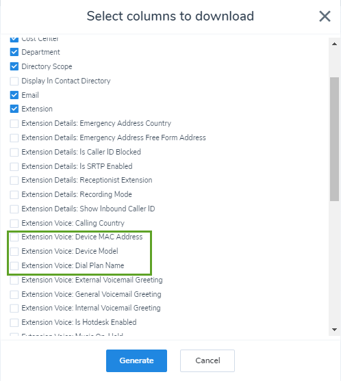
Task: Check Extension Details: Emergency Address Country
Action: point(14,123)
